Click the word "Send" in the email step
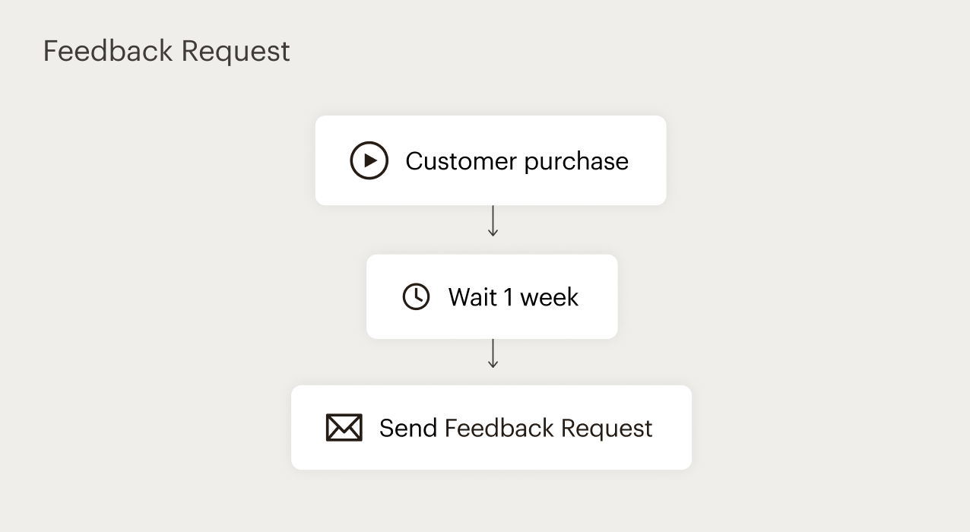The width and height of the screenshot is (970, 532). 407,428
